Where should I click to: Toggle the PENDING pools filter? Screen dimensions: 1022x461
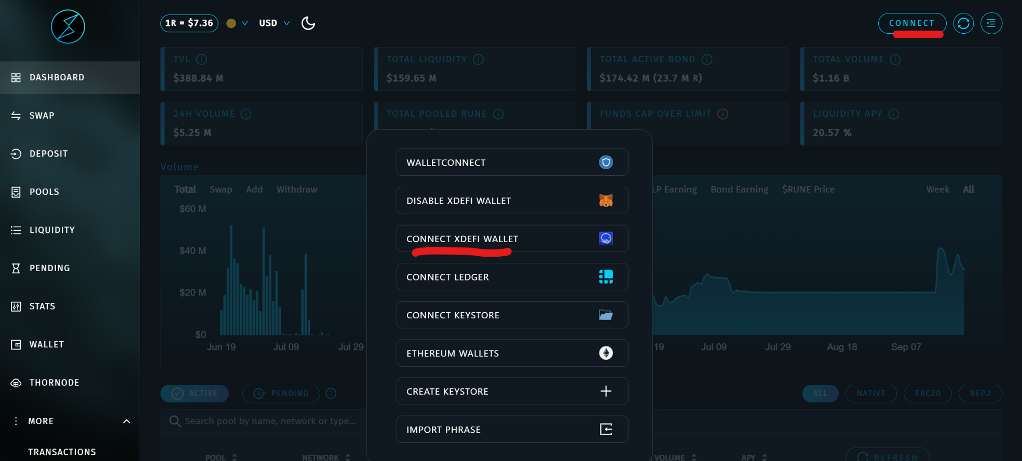281,394
